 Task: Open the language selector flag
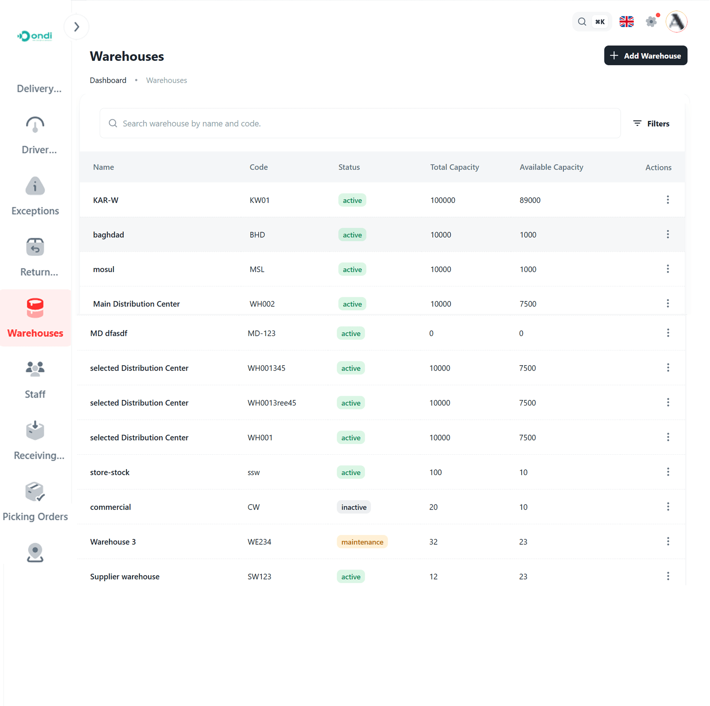[627, 22]
